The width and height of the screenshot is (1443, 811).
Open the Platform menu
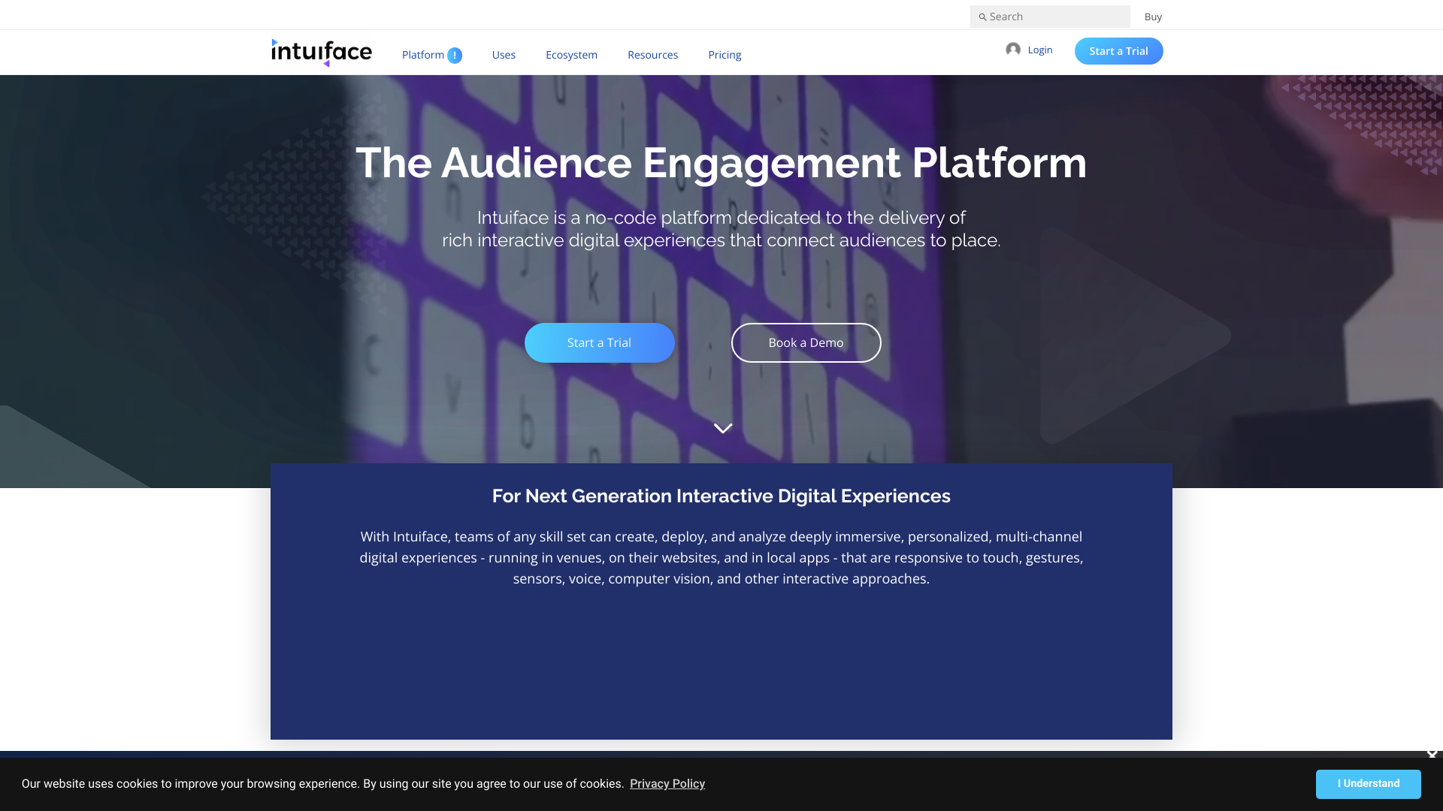click(423, 55)
